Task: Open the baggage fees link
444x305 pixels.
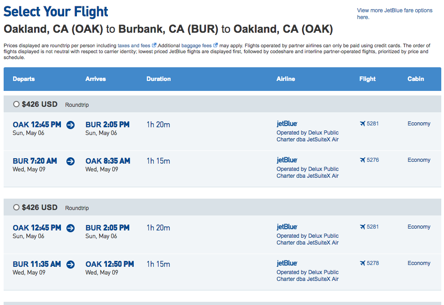Action: (x=196, y=45)
